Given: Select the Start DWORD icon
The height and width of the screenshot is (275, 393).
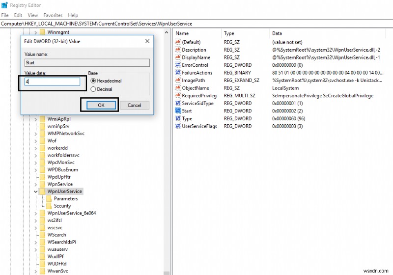Looking at the screenshot, I should tap(178, 110).
